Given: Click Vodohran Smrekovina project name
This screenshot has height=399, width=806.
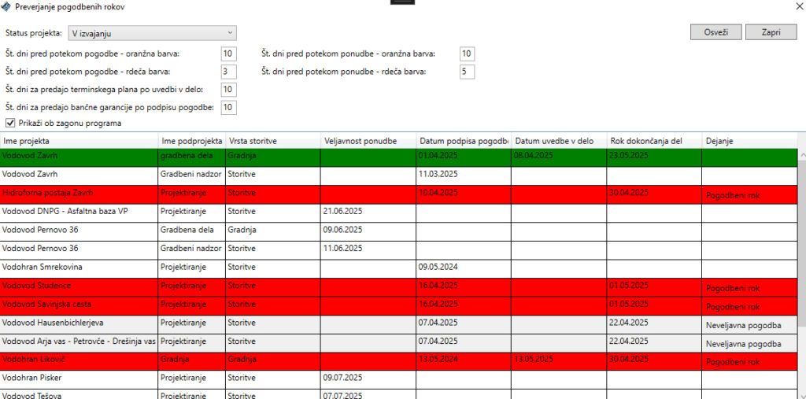Looking at the screenshot, I should pos(43,267).
